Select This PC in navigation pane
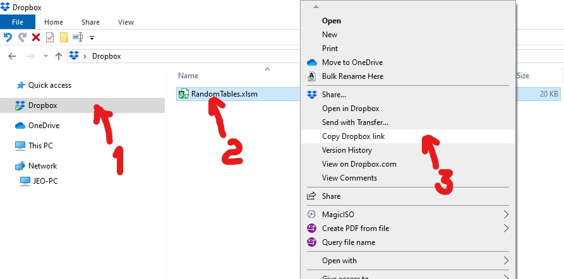Viewport: 564px width, 279px height. [40, 146]
